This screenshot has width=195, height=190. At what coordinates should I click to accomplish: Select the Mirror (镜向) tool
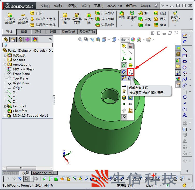pos(160,25)
